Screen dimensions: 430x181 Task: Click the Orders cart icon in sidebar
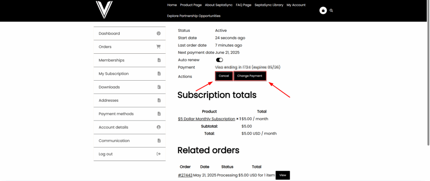(158, 47)
